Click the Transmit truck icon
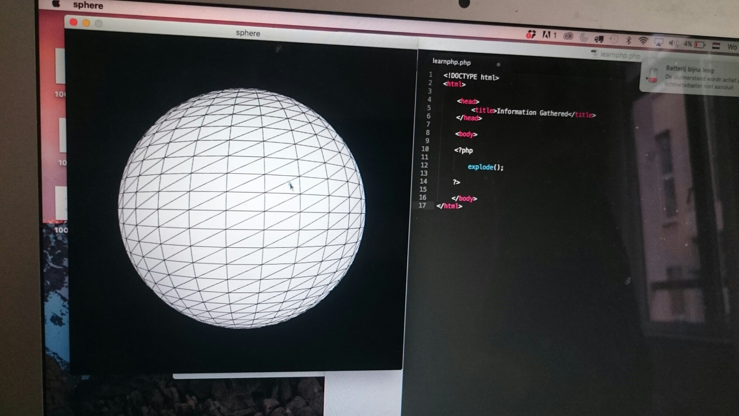The height and width of the screenshot is (416, 739). [599, 38]
